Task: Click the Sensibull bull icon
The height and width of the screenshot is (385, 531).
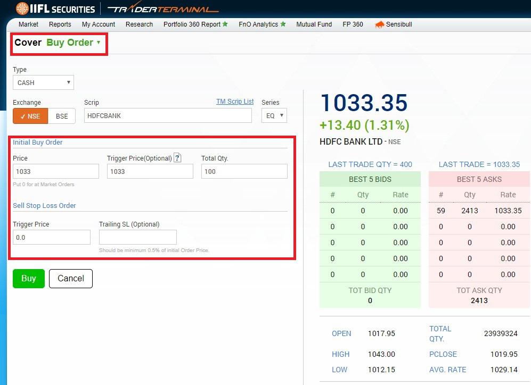Action: [x=380, y=24]
